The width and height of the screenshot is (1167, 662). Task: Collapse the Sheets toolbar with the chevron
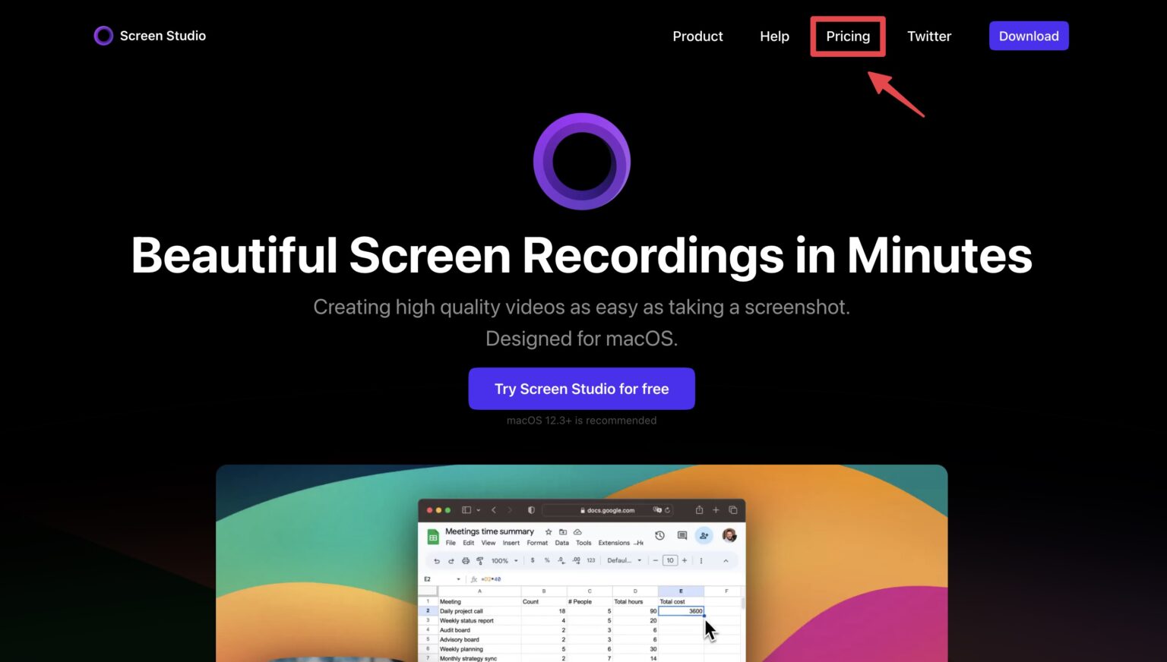[x=726, y=561]
